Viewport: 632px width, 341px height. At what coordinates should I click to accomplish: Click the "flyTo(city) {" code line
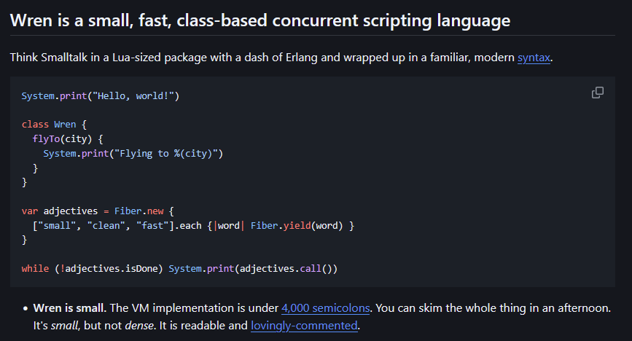68,139
